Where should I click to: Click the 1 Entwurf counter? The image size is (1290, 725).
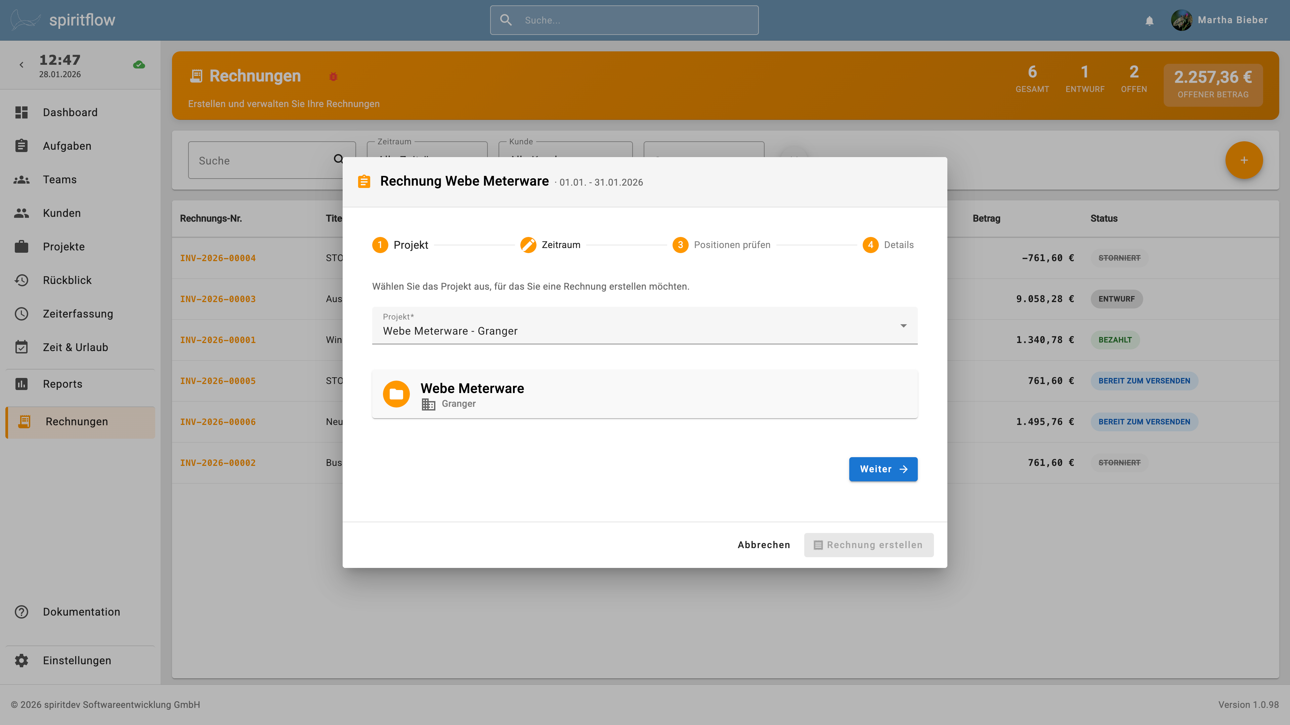tap(1085, 79)
